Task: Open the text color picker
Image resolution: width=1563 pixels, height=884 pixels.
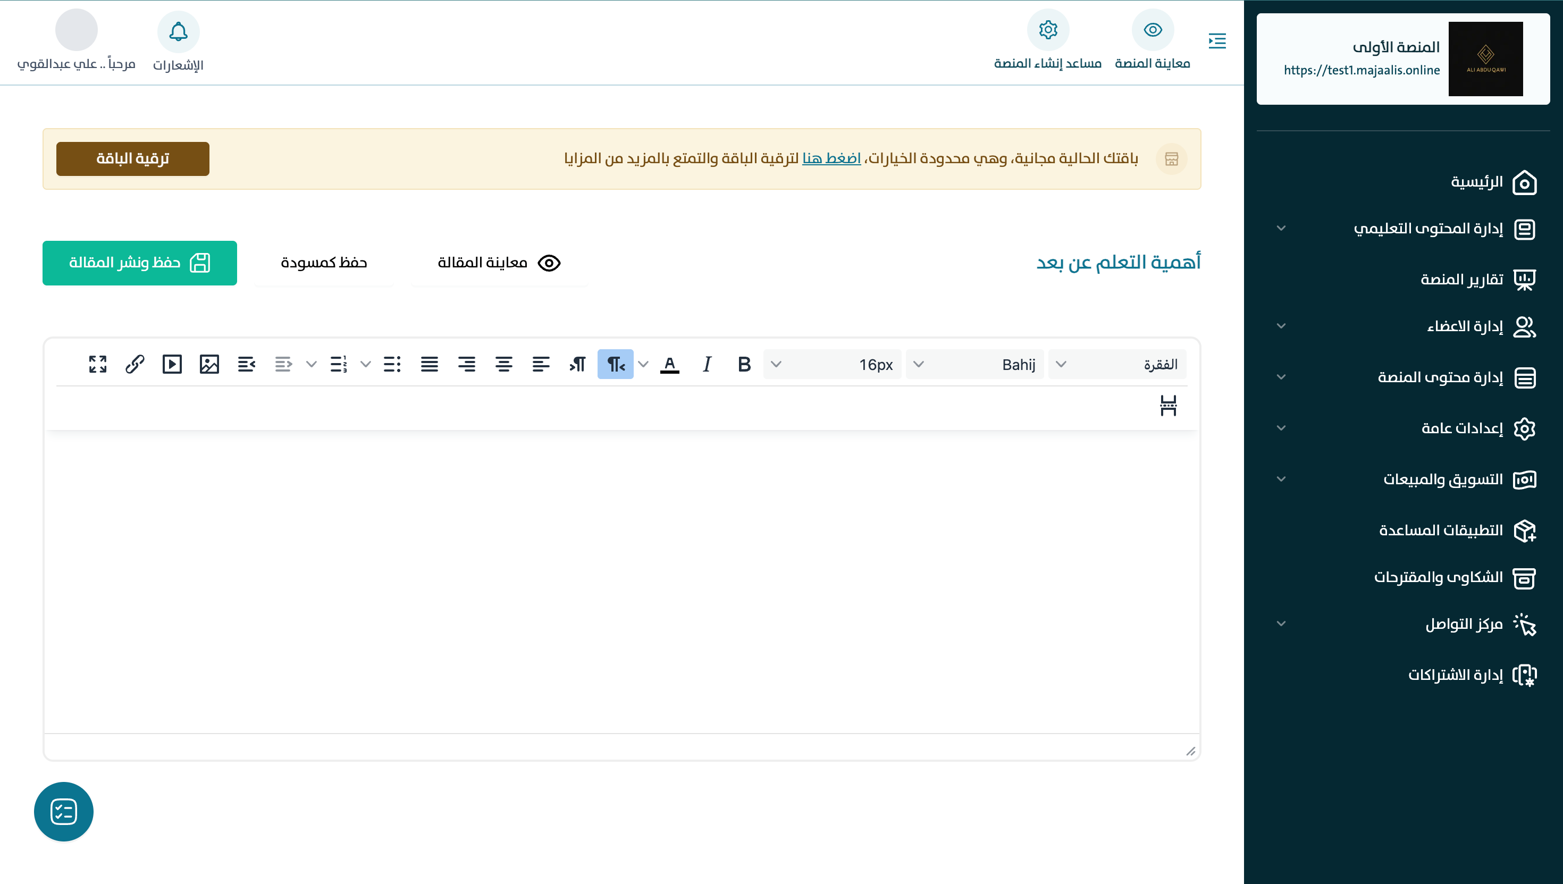Action: pos(669,364)
